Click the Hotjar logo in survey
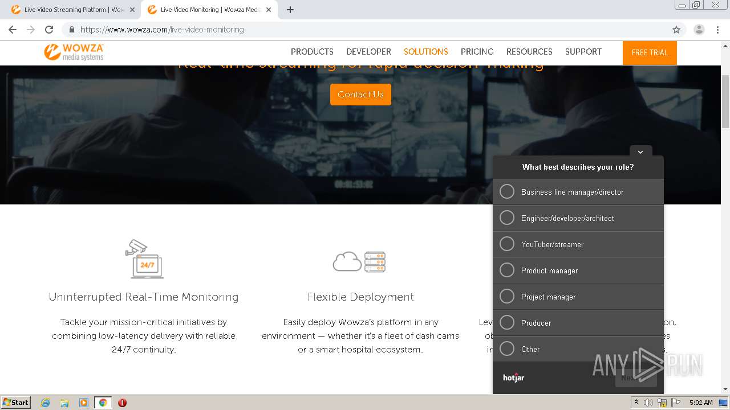Image resolution: width=730 pixels, height=410 pixels. tap(513, 377)
